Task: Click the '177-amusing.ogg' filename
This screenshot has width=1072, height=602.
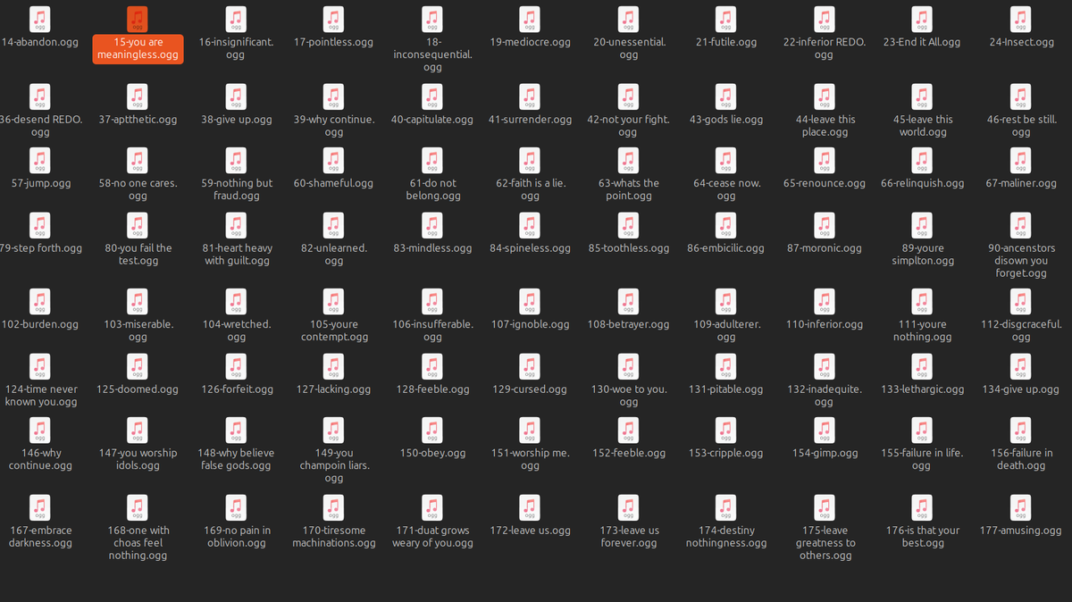Action: tap(1021, 530)
